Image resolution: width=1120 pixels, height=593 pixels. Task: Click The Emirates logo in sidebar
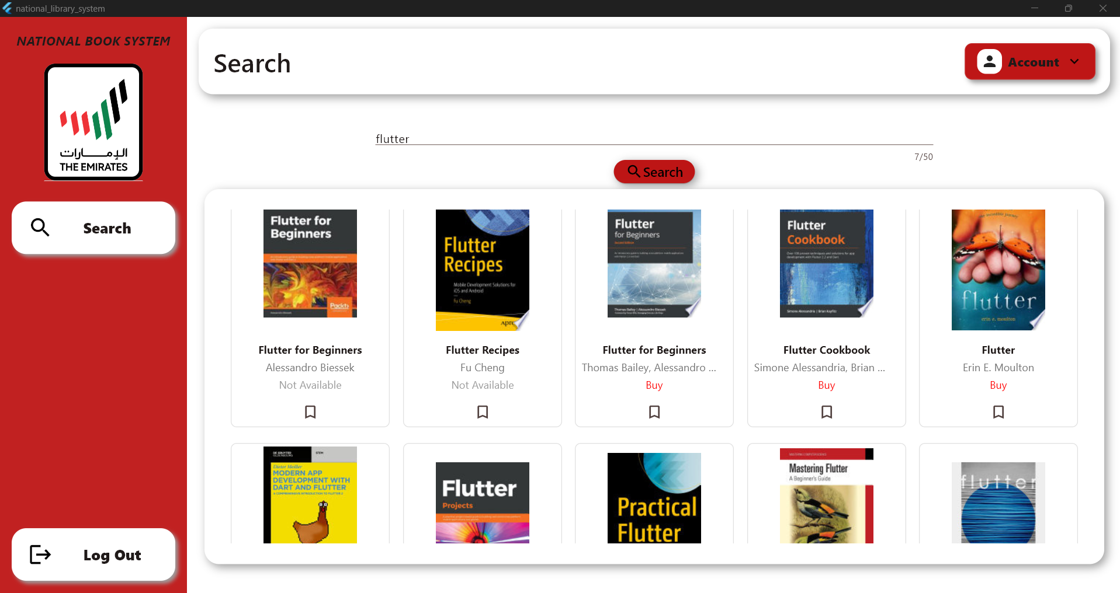[93, 122]
